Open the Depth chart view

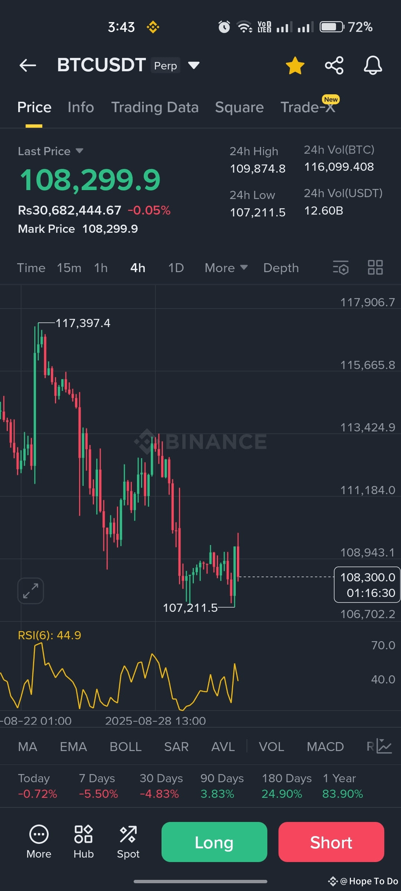coord(281,268)
